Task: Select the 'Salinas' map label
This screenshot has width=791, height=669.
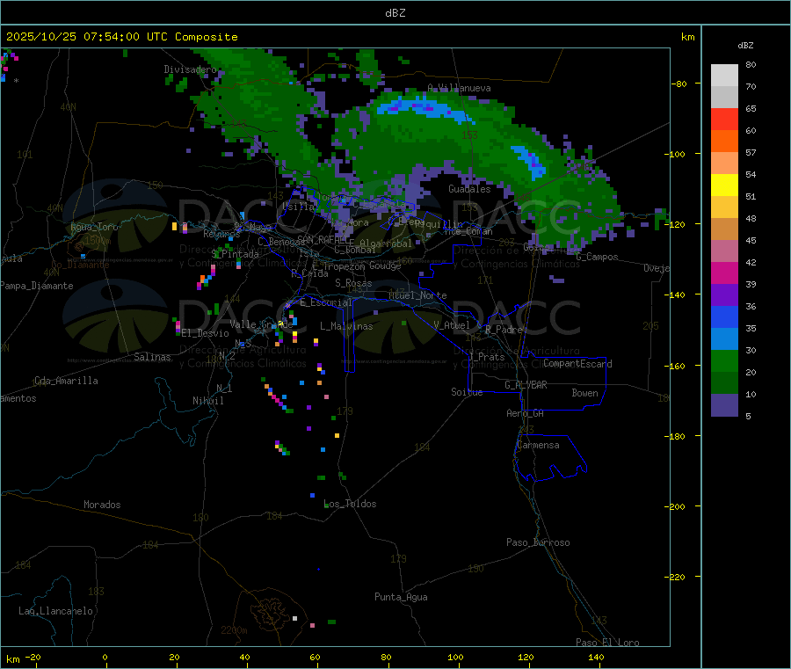Action: click(x=152, y=357)
